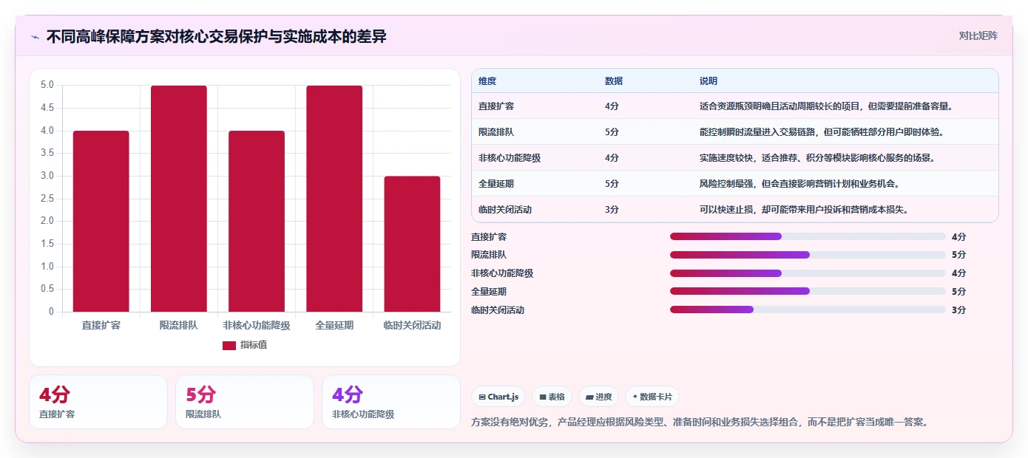Image resolution: width=1028 pixels, height=458 pixels.
Task: Click the 临时关闭活动 bar in the chart
Action: [412, 244]
